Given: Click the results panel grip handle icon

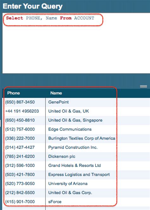Looking at the screenshot, I should coord(143,86).
